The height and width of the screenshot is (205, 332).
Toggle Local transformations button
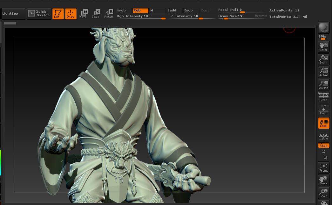click(x=323, y=123)
